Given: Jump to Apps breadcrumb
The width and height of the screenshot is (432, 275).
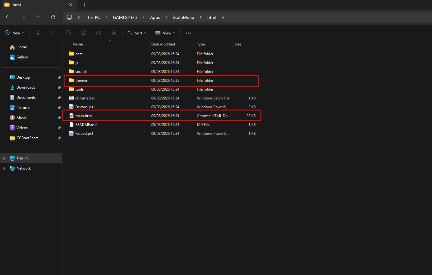Looking at the screenshot, I should pos(155,17).
